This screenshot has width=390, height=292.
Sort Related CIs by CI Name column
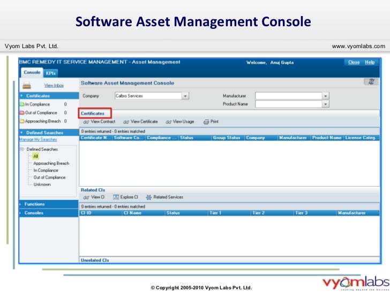(x=143, y=213)
